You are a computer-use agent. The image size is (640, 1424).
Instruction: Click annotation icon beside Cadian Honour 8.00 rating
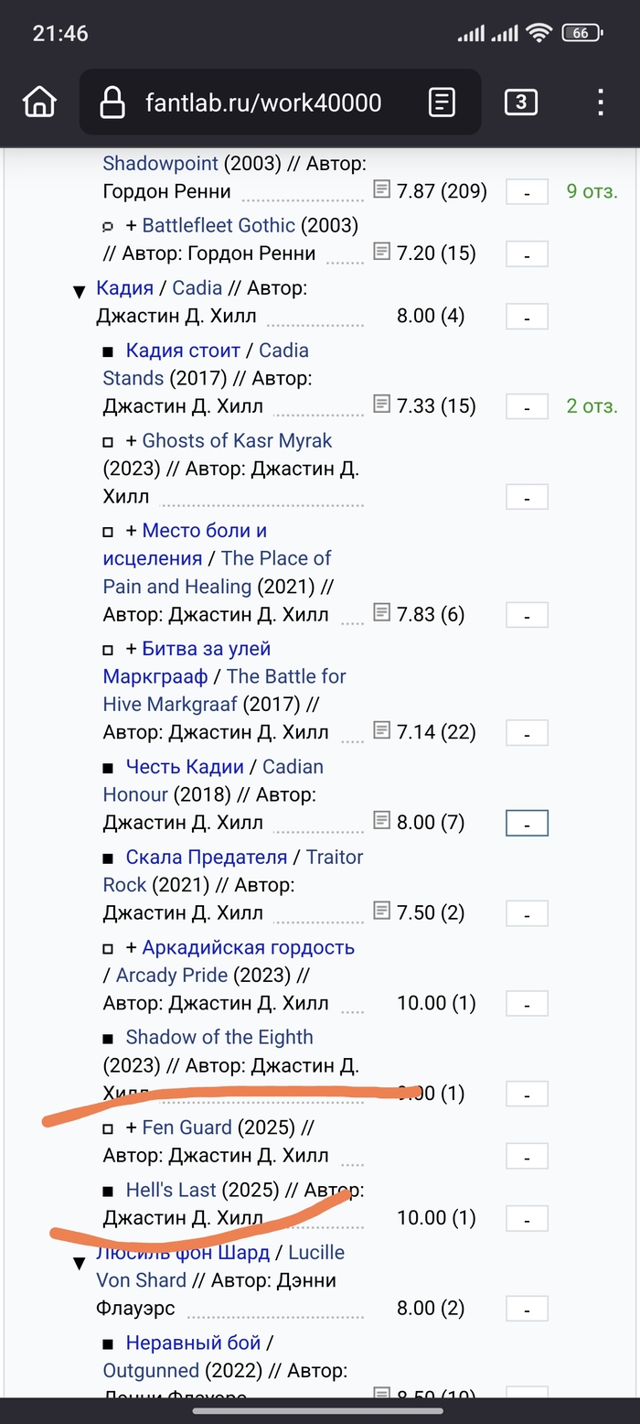(381, 820)
